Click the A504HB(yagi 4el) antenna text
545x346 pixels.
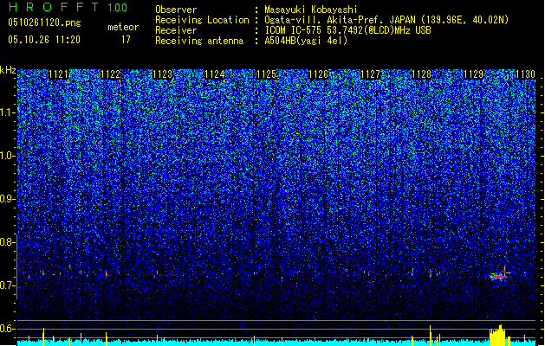point(306,41)
